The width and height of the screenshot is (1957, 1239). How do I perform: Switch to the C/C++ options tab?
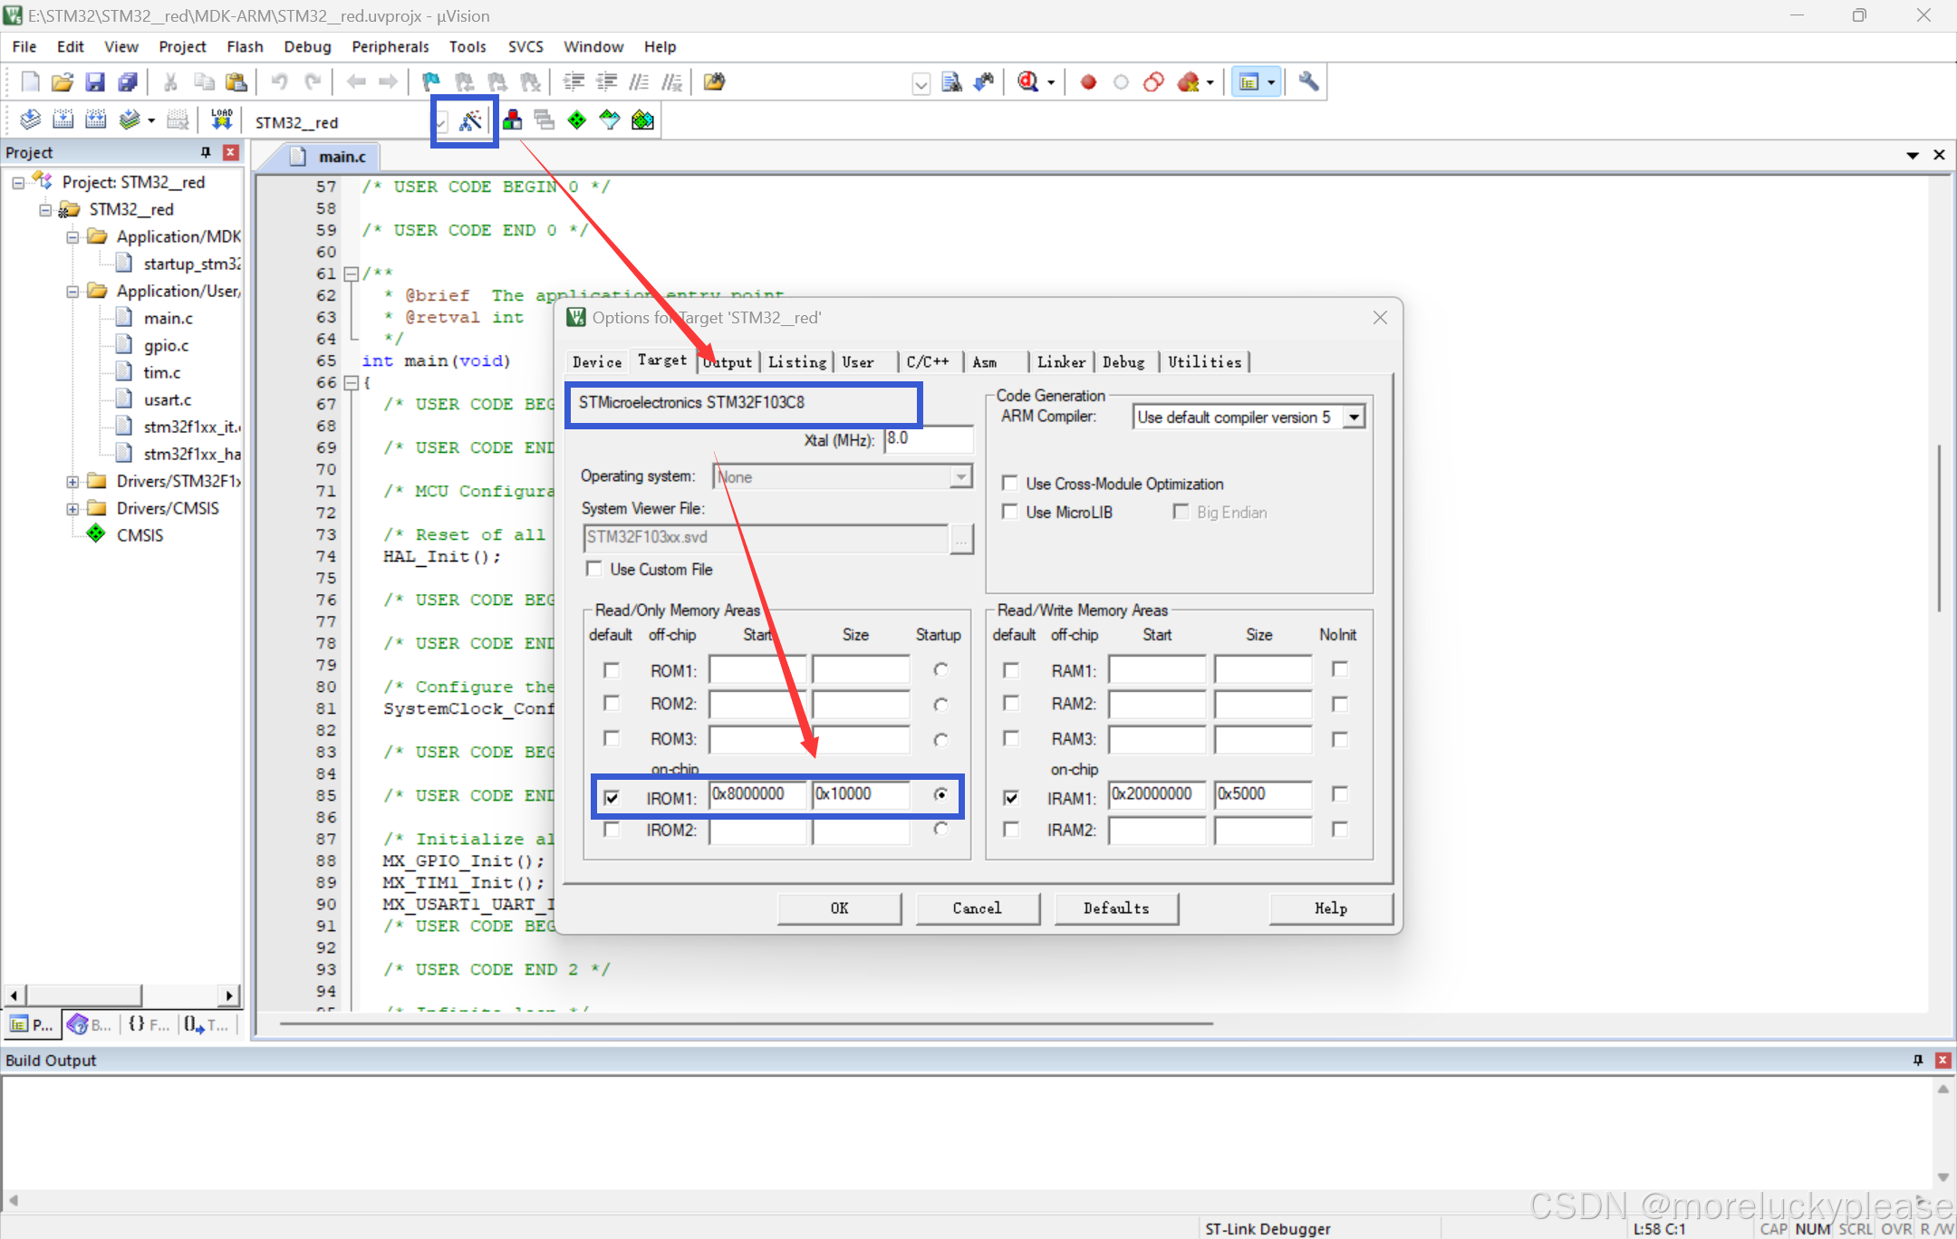tap(927, 362)
